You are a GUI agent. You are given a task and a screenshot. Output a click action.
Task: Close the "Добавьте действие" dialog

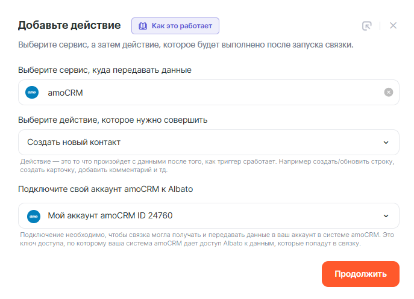[x=394, y=26]
